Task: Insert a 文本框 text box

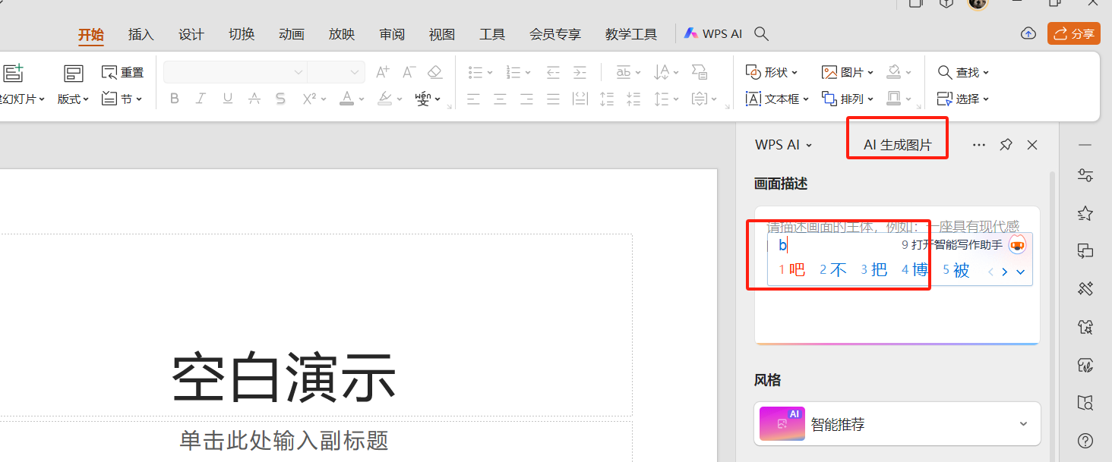Action: pyautogui.click(x=778, y=99)
